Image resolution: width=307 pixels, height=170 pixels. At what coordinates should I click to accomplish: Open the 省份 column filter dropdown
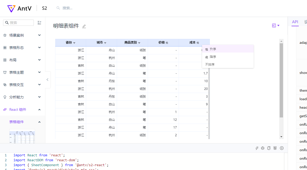(74, 42)
